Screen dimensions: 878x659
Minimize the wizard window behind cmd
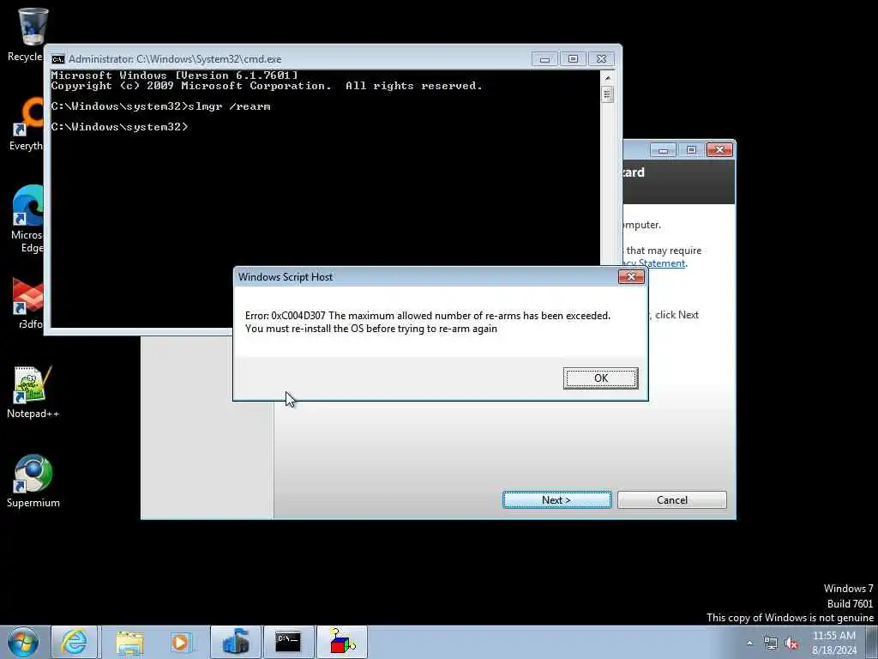pos(663,150)
